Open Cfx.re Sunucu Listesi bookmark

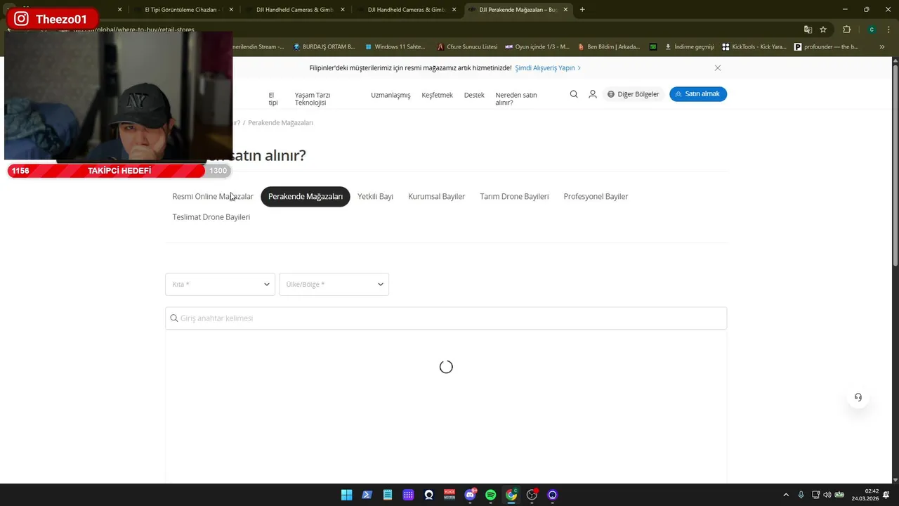(x=467, y=47)
